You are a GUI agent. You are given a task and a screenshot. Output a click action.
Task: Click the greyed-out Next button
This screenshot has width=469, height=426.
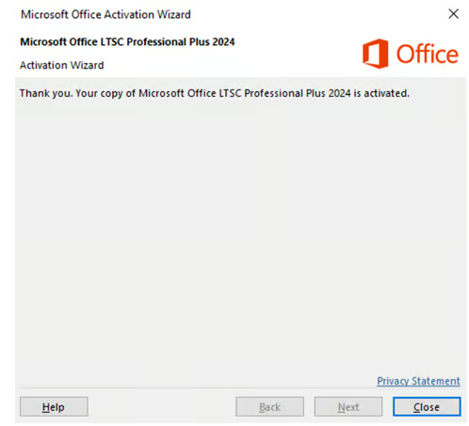(348, 406)
